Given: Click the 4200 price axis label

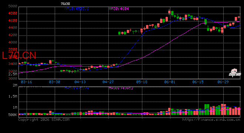Looking at the screenshot, I should tap(13, 35).
